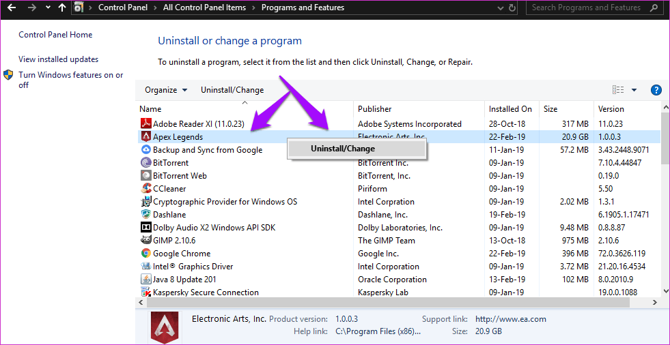
Task: Select the Backup and Sync from Google row
Action: point(398,150)
